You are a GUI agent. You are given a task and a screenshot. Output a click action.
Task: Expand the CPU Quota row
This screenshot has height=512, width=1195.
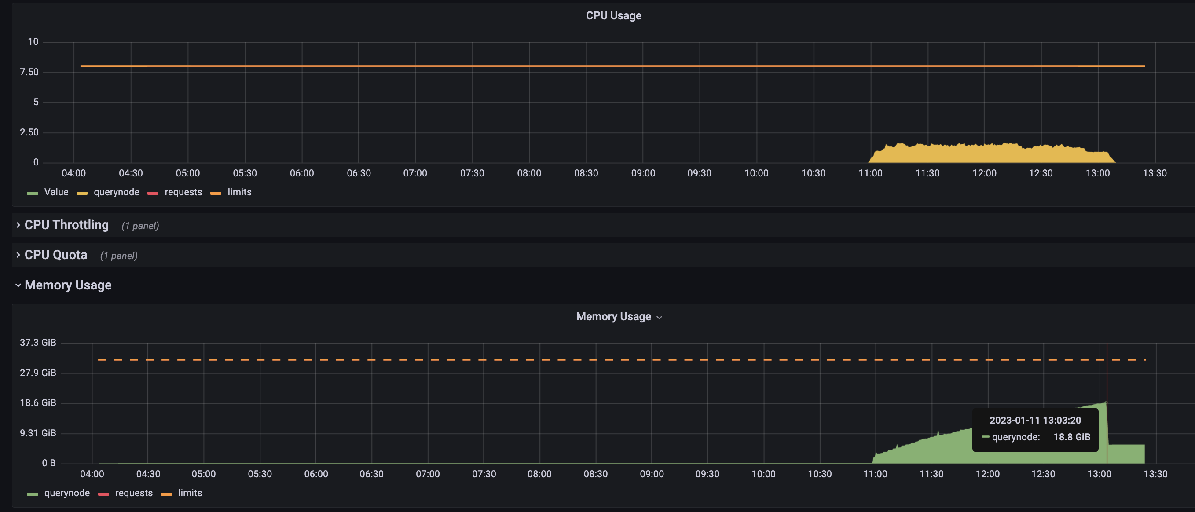pyautogui.click(x=55, y=255)
